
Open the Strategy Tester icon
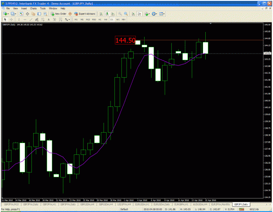(x=45, y=14)
